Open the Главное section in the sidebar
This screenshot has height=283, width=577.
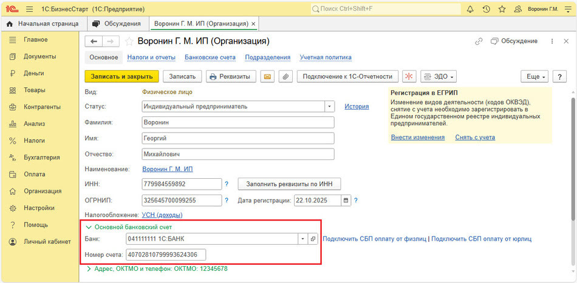pyautogui.click(x=36, y=39)
